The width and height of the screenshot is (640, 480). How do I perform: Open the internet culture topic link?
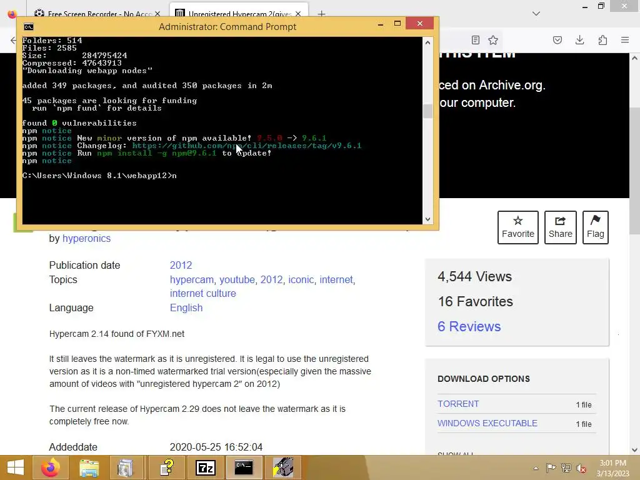203,294
